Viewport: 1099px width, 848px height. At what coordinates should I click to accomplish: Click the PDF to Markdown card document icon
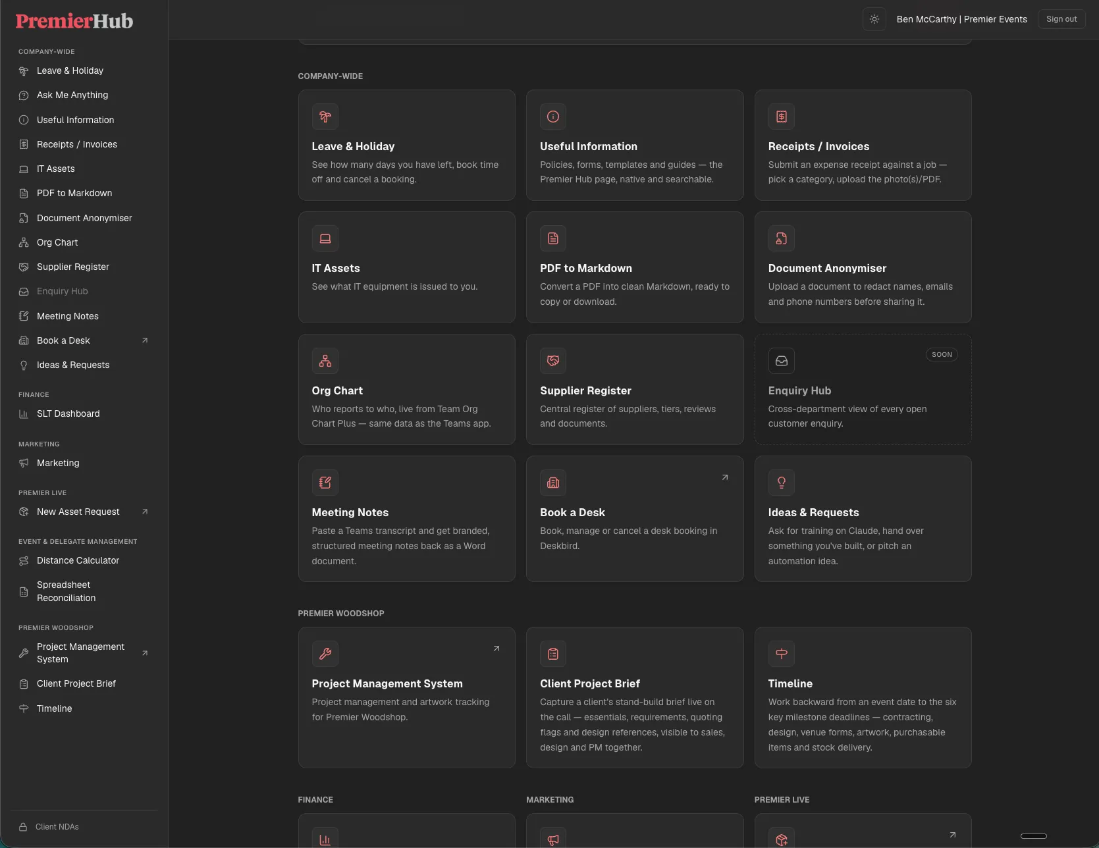(553, 238)
